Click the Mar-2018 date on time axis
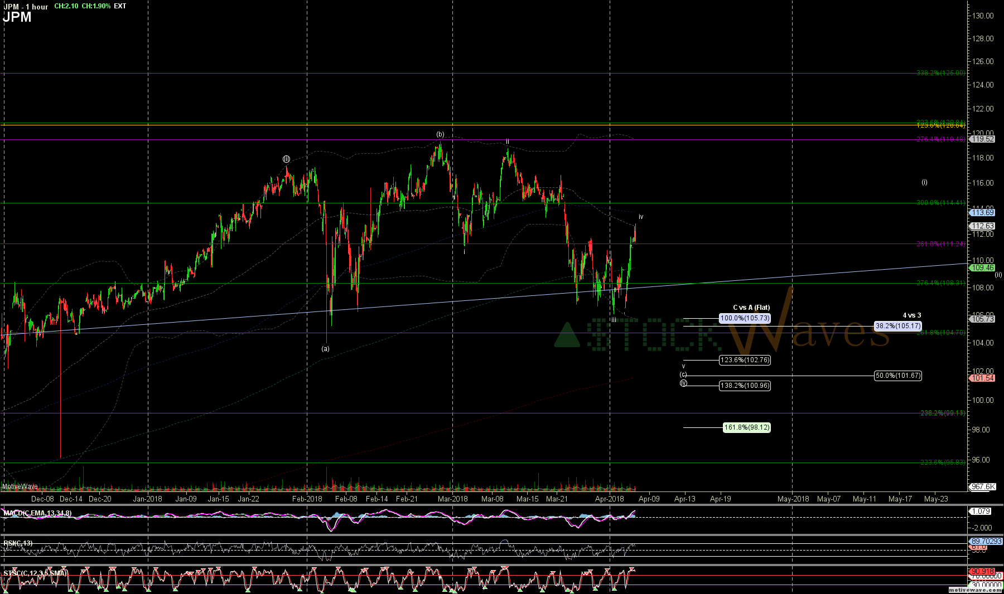Image resolution: width=1004 pixels, height=594 pixels. (452, 499)
